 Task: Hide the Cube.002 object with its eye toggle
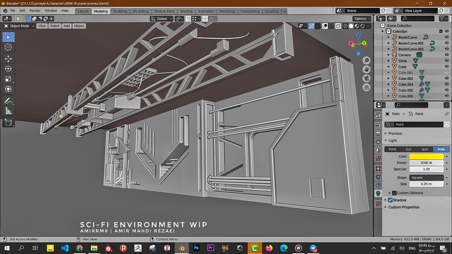pyautogui.click(x=447, y=78)
